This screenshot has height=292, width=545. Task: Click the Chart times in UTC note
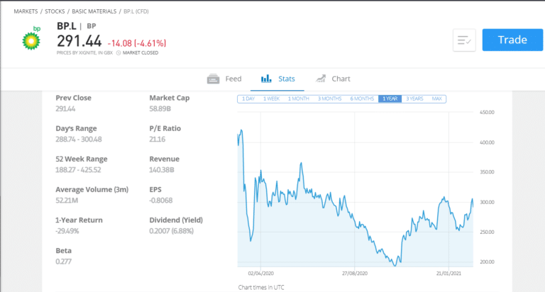coord(261,288)
